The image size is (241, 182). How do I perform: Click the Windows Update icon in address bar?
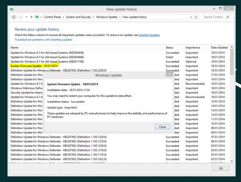click(37, 17)
